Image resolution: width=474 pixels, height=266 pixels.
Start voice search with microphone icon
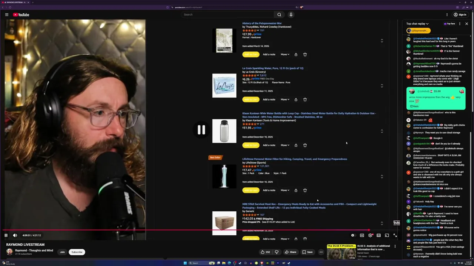(291, 15)
